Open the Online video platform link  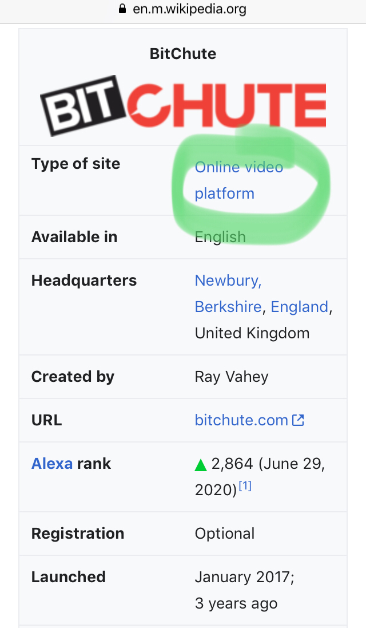239,180
